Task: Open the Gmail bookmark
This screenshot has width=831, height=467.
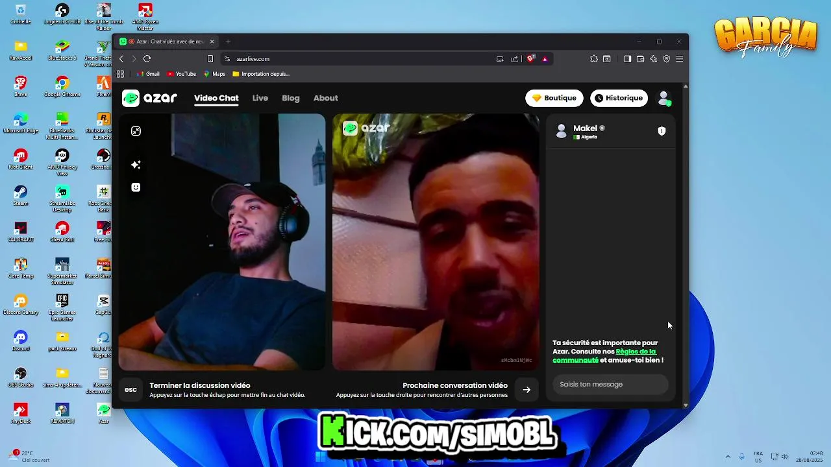Action: point(148,74)
